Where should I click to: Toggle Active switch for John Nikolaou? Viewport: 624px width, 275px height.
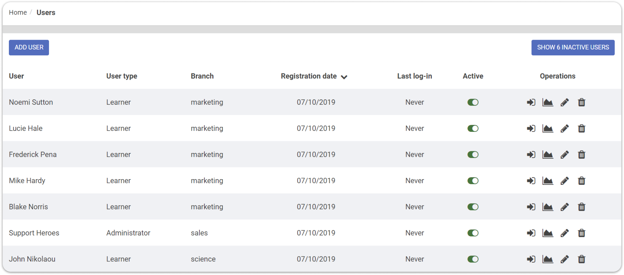[x=473, y=259]
